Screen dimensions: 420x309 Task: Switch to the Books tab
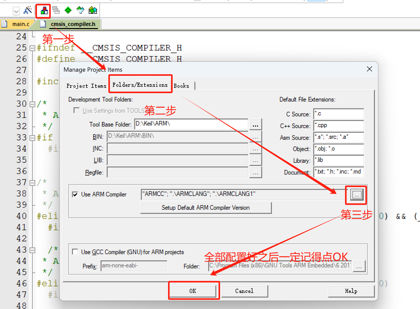click(182, 85)
